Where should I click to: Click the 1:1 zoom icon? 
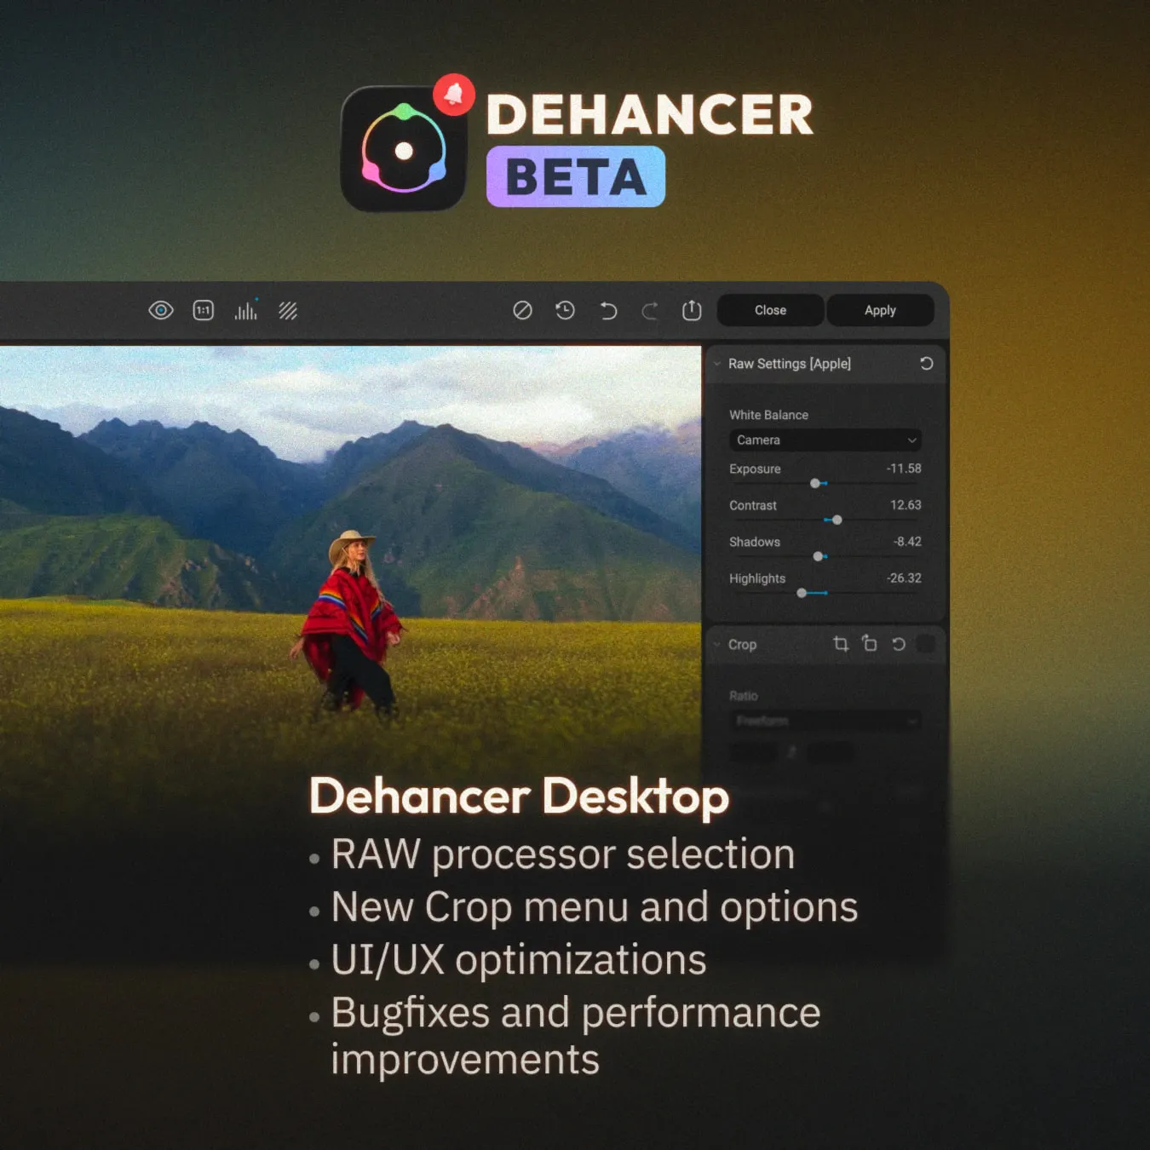point(204,311)
